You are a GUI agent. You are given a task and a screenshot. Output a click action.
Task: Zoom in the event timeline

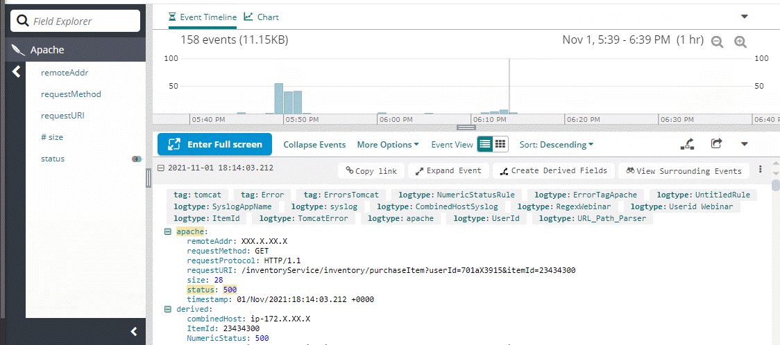click(740, 42)
